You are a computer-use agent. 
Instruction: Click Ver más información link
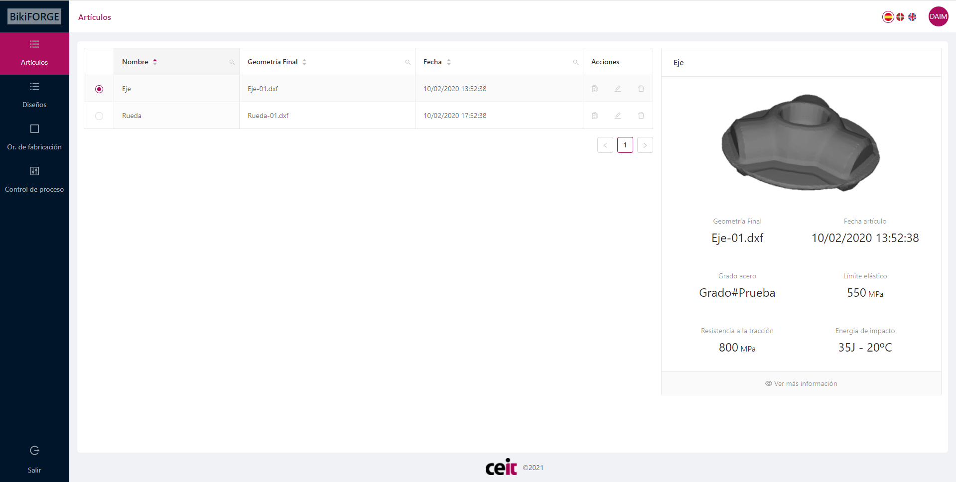point(801,383)
